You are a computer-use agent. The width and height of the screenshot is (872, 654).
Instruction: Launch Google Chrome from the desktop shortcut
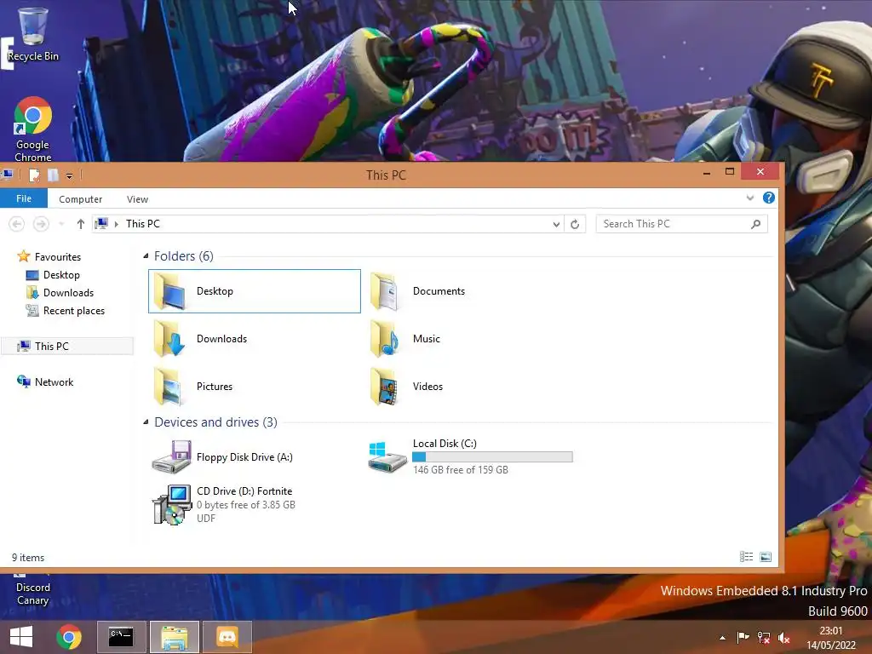33,129
